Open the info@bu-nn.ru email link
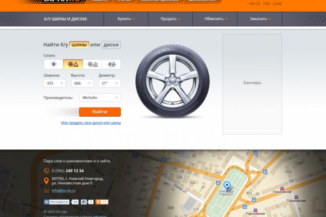The image size is (326, 217). 64,190
